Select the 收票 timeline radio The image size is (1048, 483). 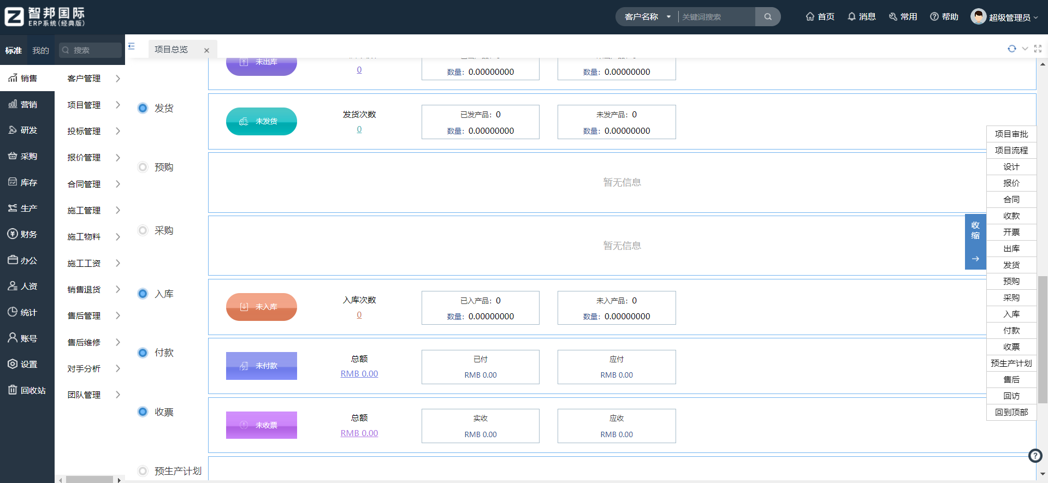(x=143, y=412)
